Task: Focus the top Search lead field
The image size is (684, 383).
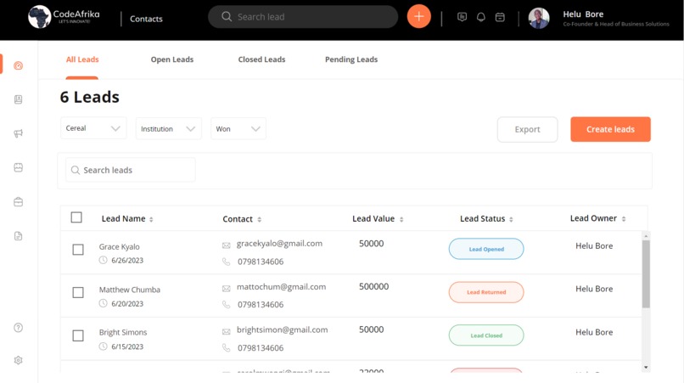Action: tap(303, 17)
